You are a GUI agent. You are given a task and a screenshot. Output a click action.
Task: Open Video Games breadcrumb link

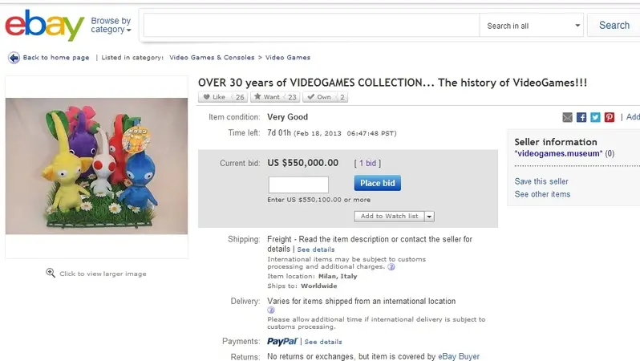click(288, 58)
